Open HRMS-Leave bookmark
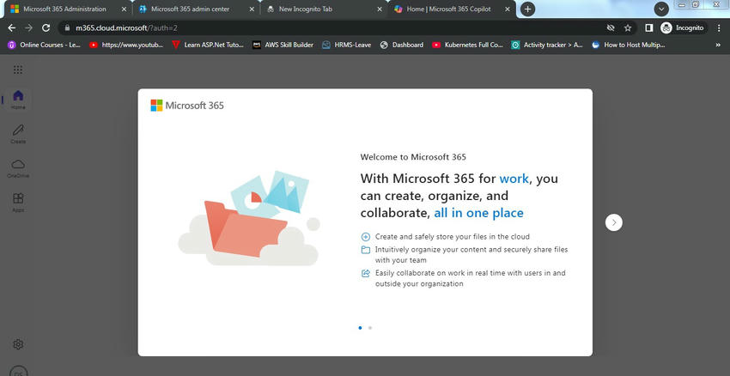Viewport: 730px width, 376px height. [347, 45]
